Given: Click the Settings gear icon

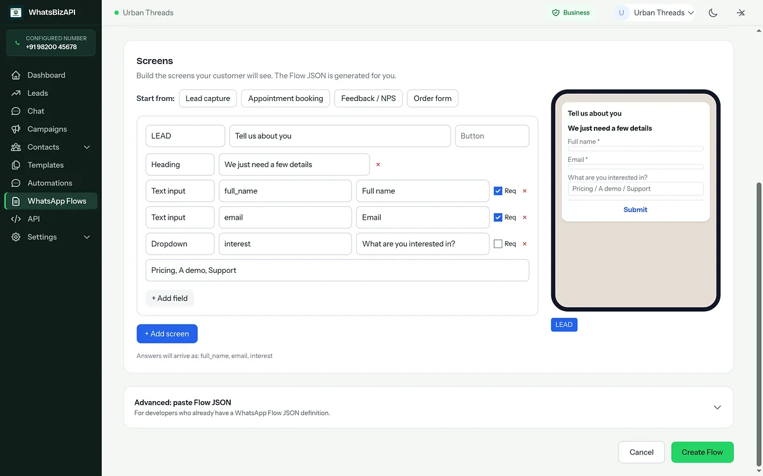Looking at the screenshot, I should pos(16,237).
